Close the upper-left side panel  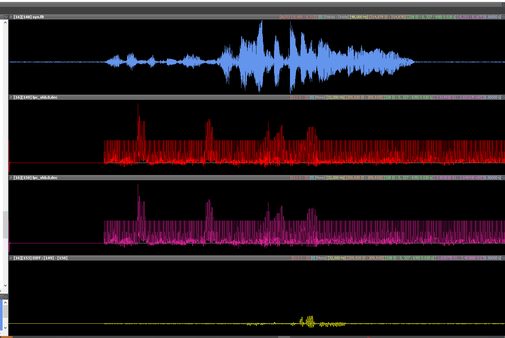pos(6,17)
